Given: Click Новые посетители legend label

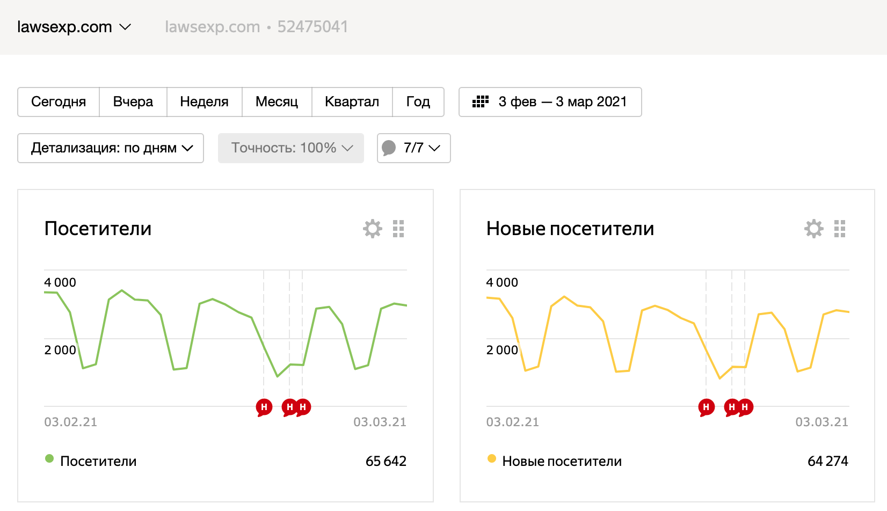Looking at the screenshot, I should coord(562,461).
